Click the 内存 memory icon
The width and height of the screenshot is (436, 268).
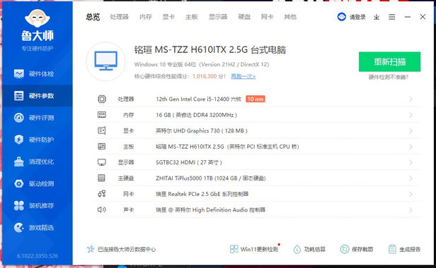click(x=102, y=115)
